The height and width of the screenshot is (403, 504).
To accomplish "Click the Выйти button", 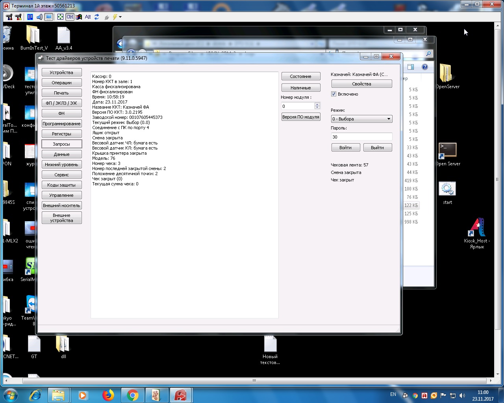I will (377, 148).
